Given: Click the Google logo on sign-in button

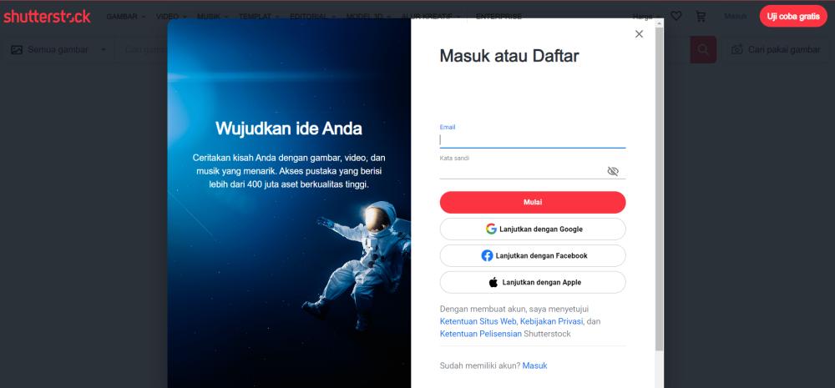Looking at the screenshot, I should pos(491,229).
